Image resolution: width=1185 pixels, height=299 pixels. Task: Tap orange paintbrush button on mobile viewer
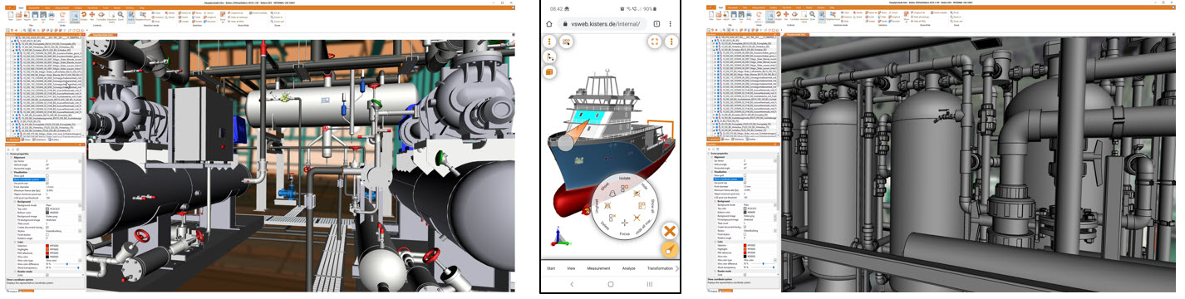(670, 248)
